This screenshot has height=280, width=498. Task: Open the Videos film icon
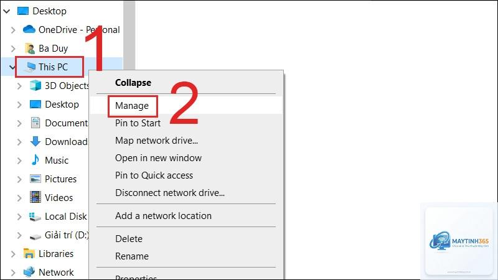click(x=35, y=197)
